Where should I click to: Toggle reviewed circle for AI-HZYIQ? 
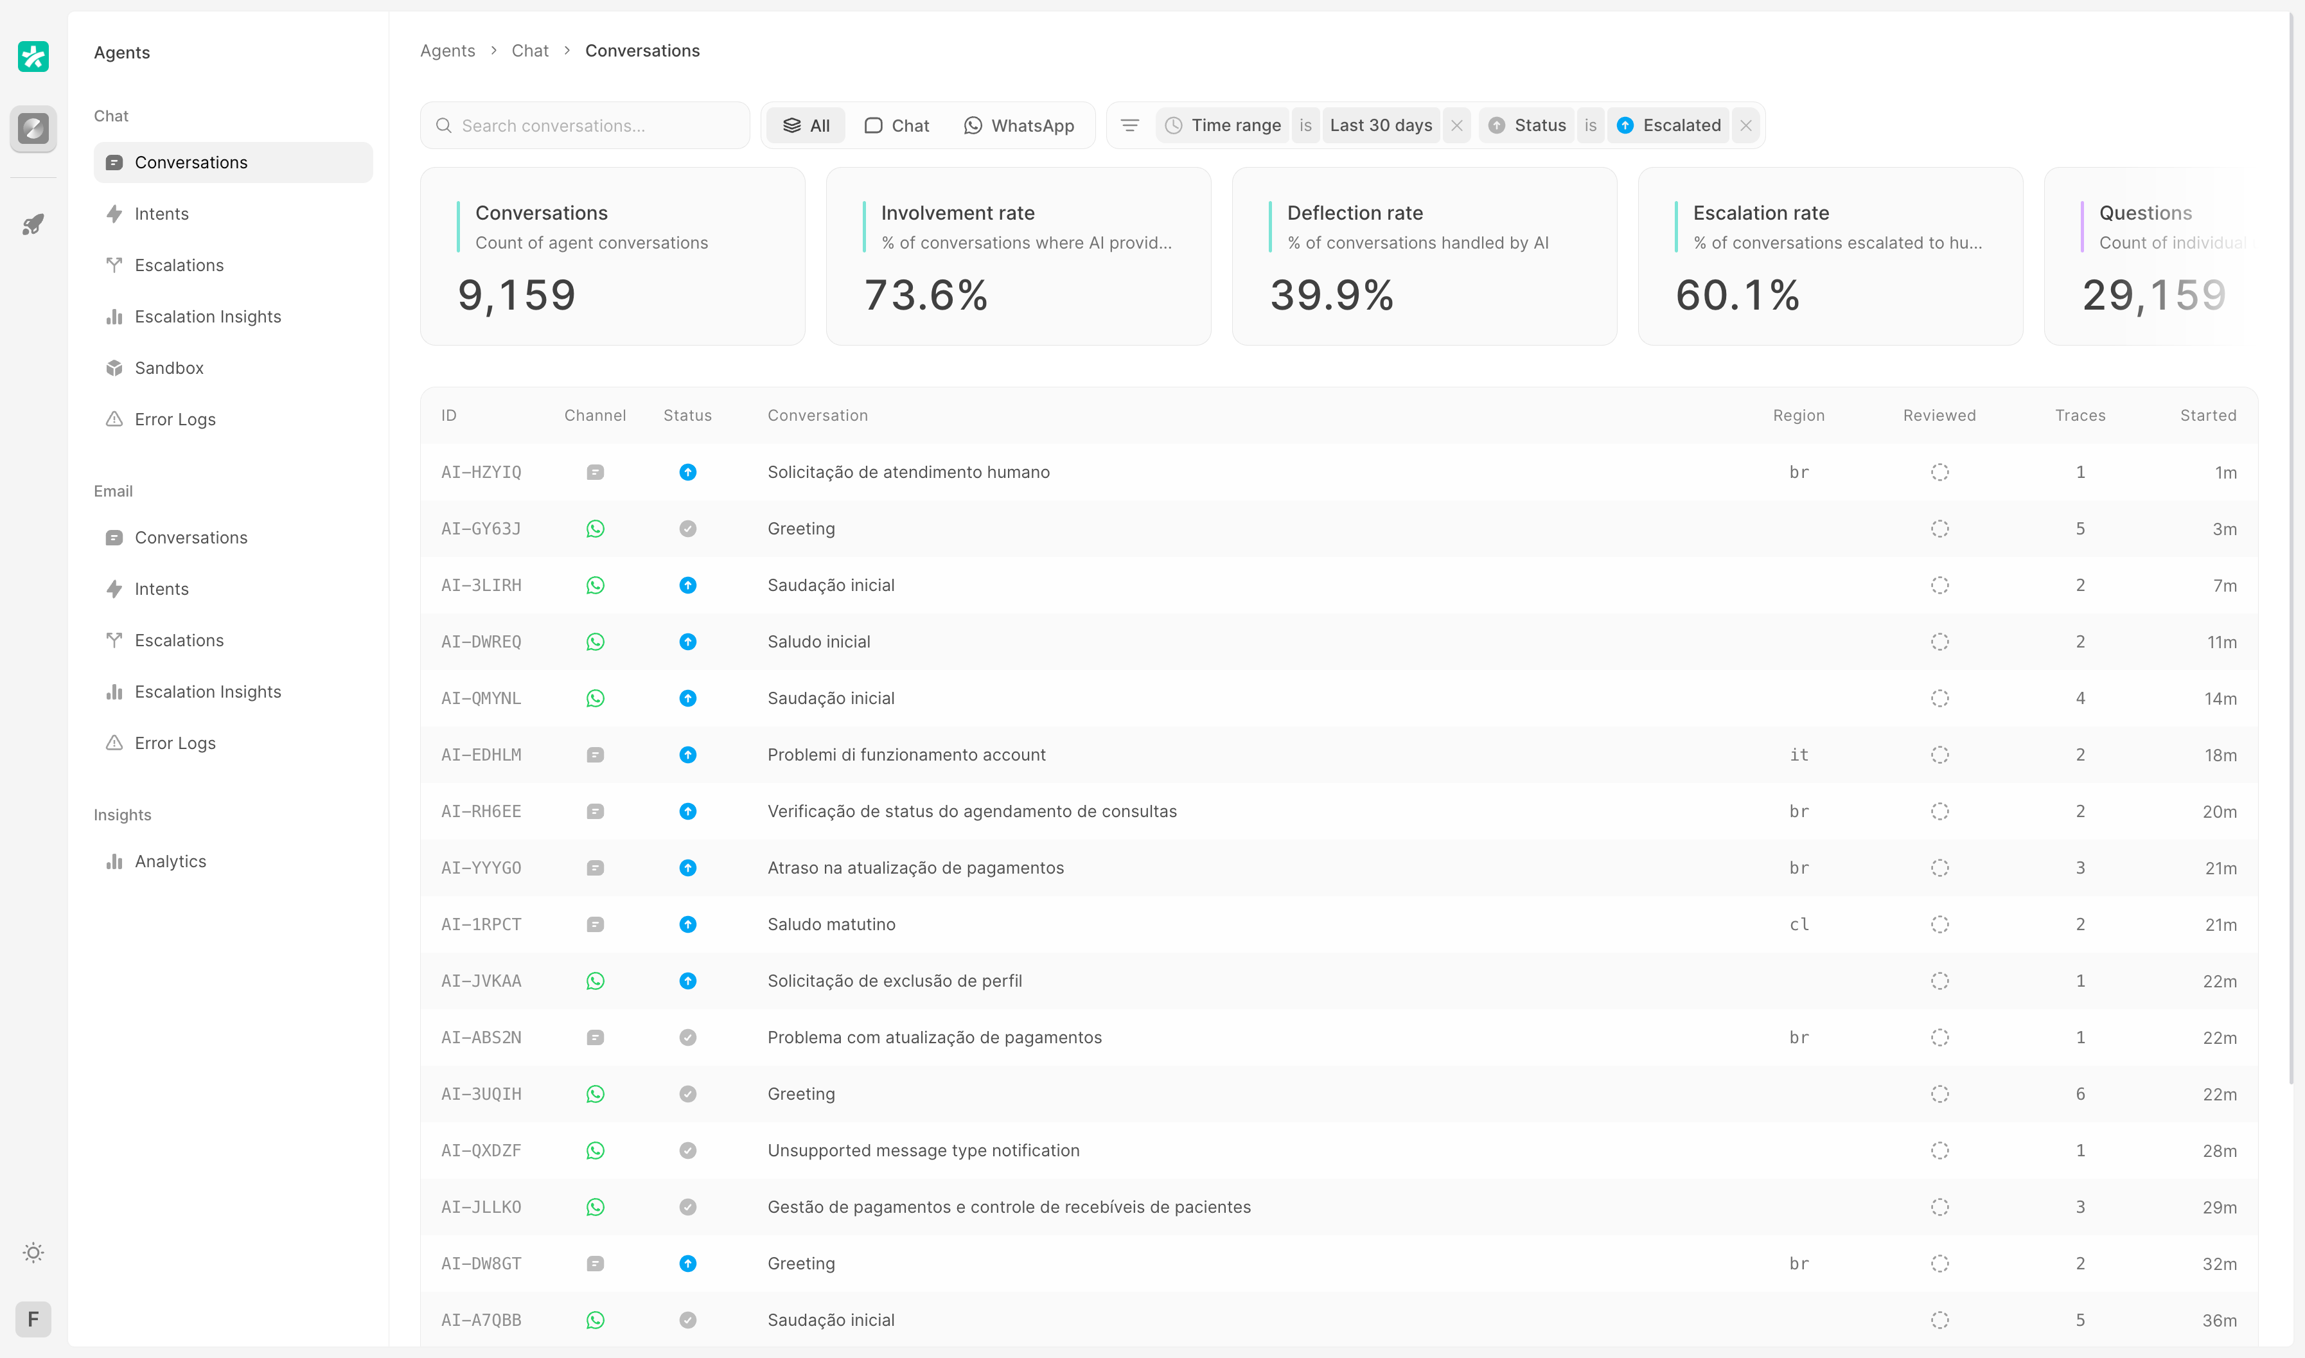1940,472
